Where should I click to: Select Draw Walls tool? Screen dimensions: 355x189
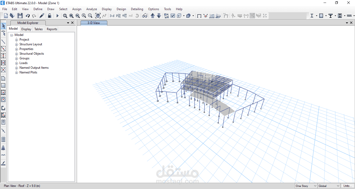(x=3, y=108)
